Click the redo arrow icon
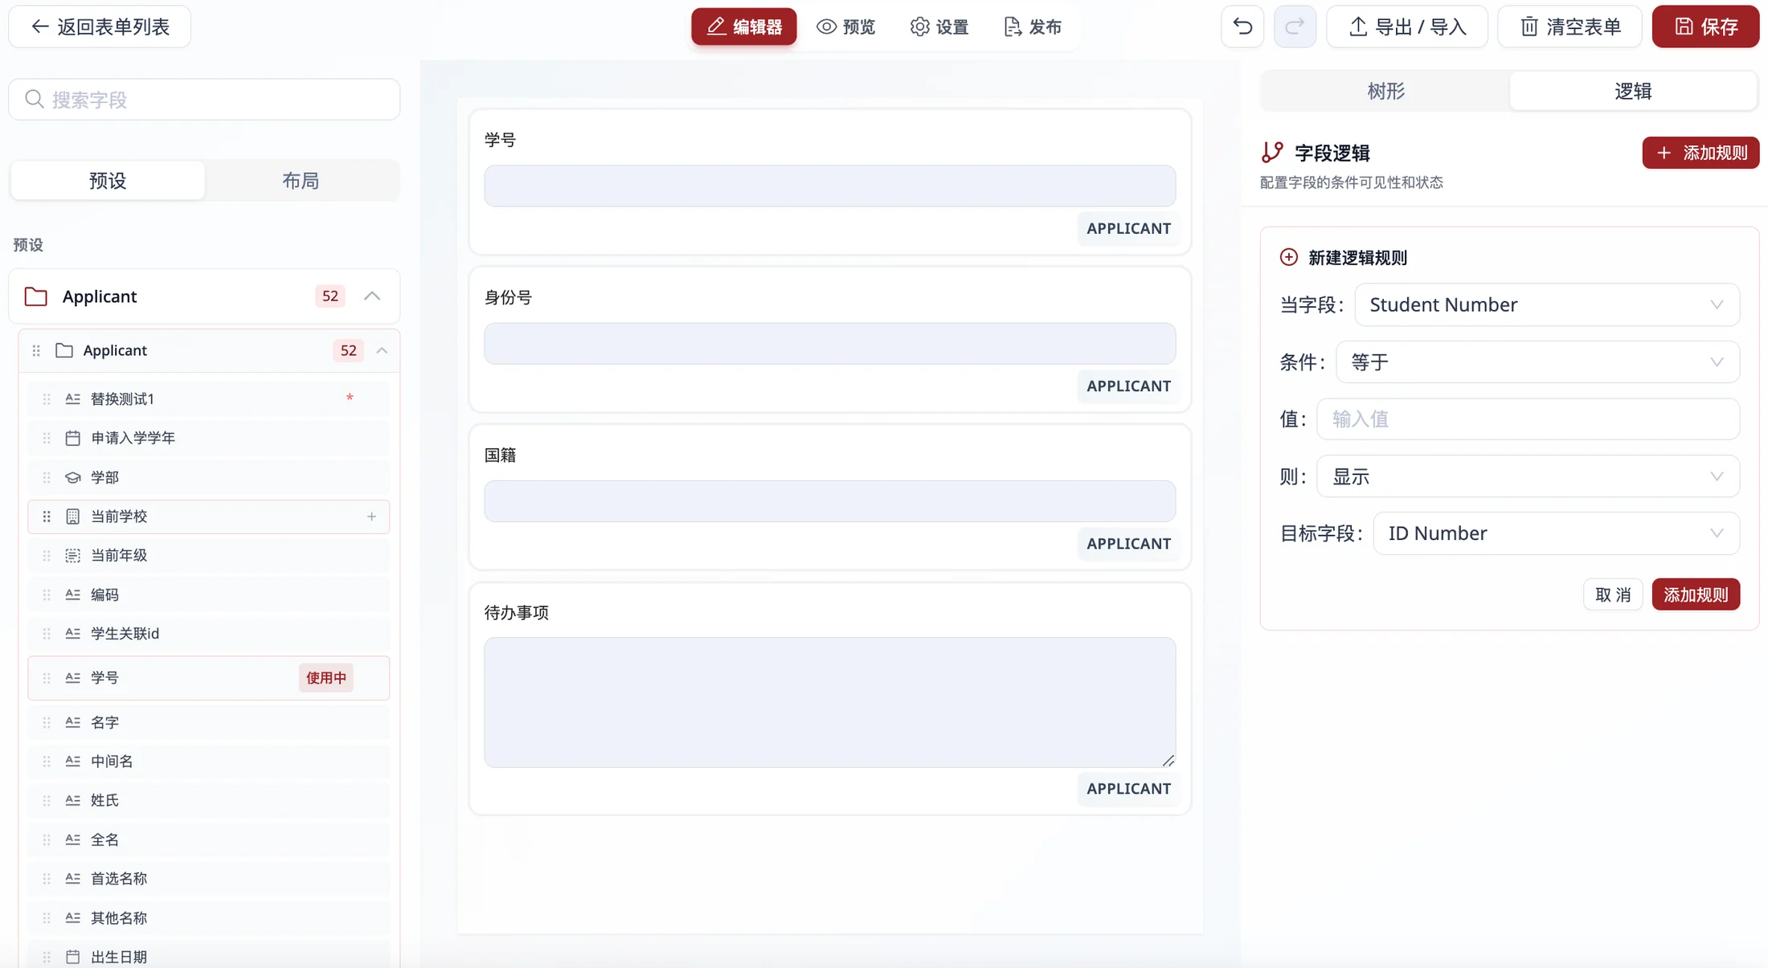The width and height of the screenshot is (1768, 968). [x=1295, y=27]
